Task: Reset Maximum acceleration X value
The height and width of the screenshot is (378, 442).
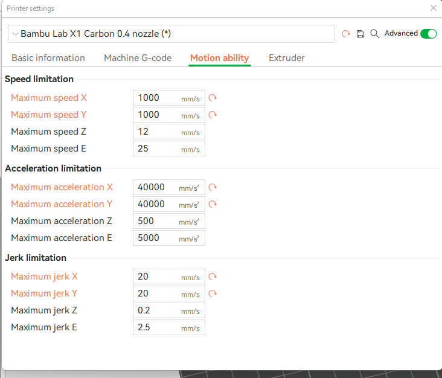Action: [x=213, y=187]
